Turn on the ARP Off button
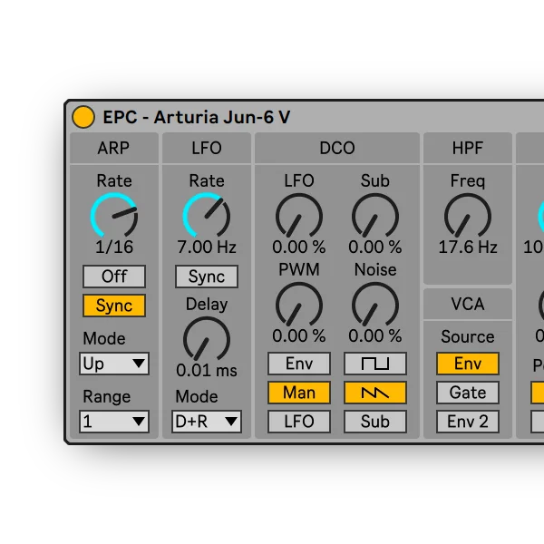The width and height of the screenshot is (544, 544). [x=114, y=277]
